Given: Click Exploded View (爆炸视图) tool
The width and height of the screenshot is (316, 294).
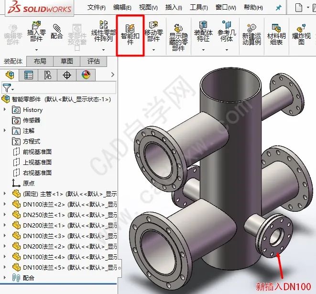Looking at the screenshot, I should 301,35.
